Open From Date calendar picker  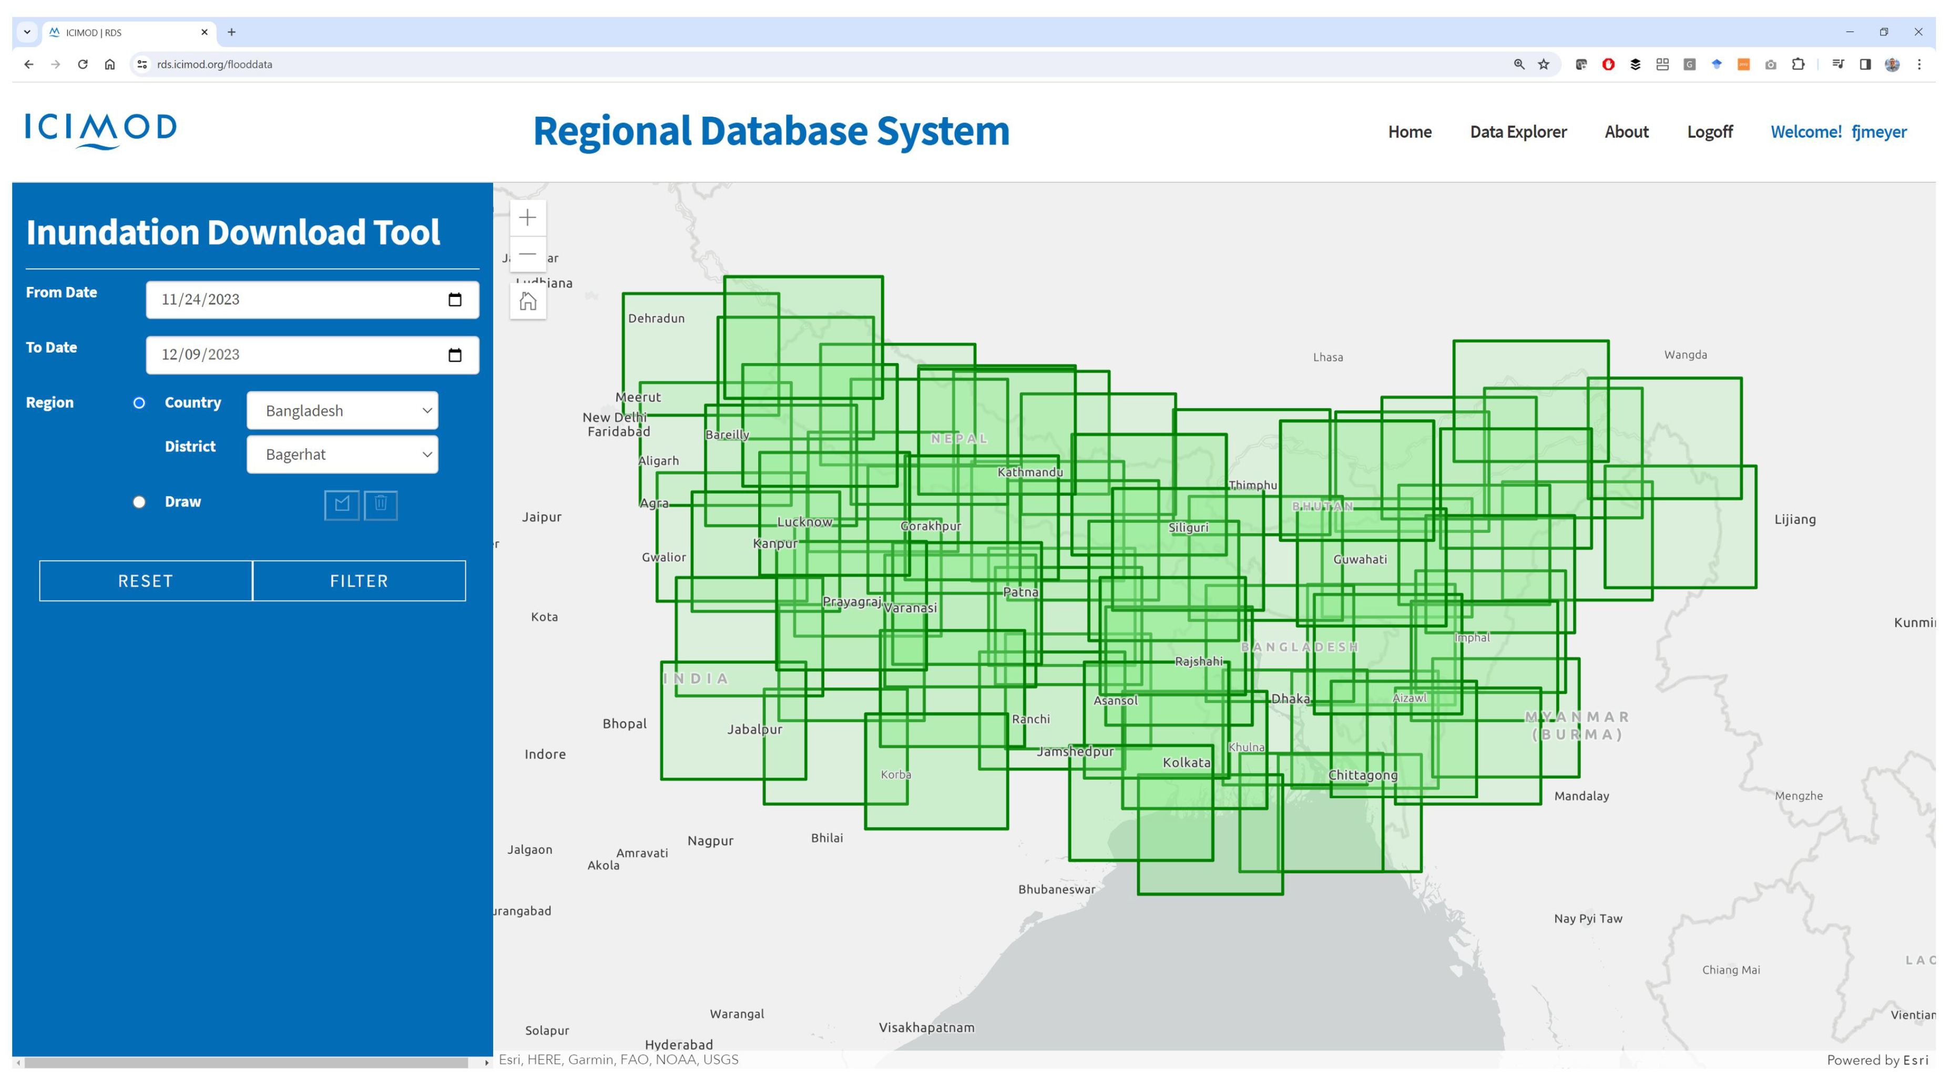455,300
